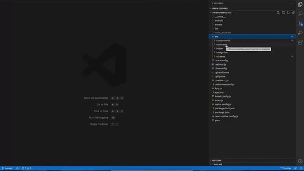Viewport: 304px width, 171px height.
Task: Open the app.json file
Action: pos(252,93)
